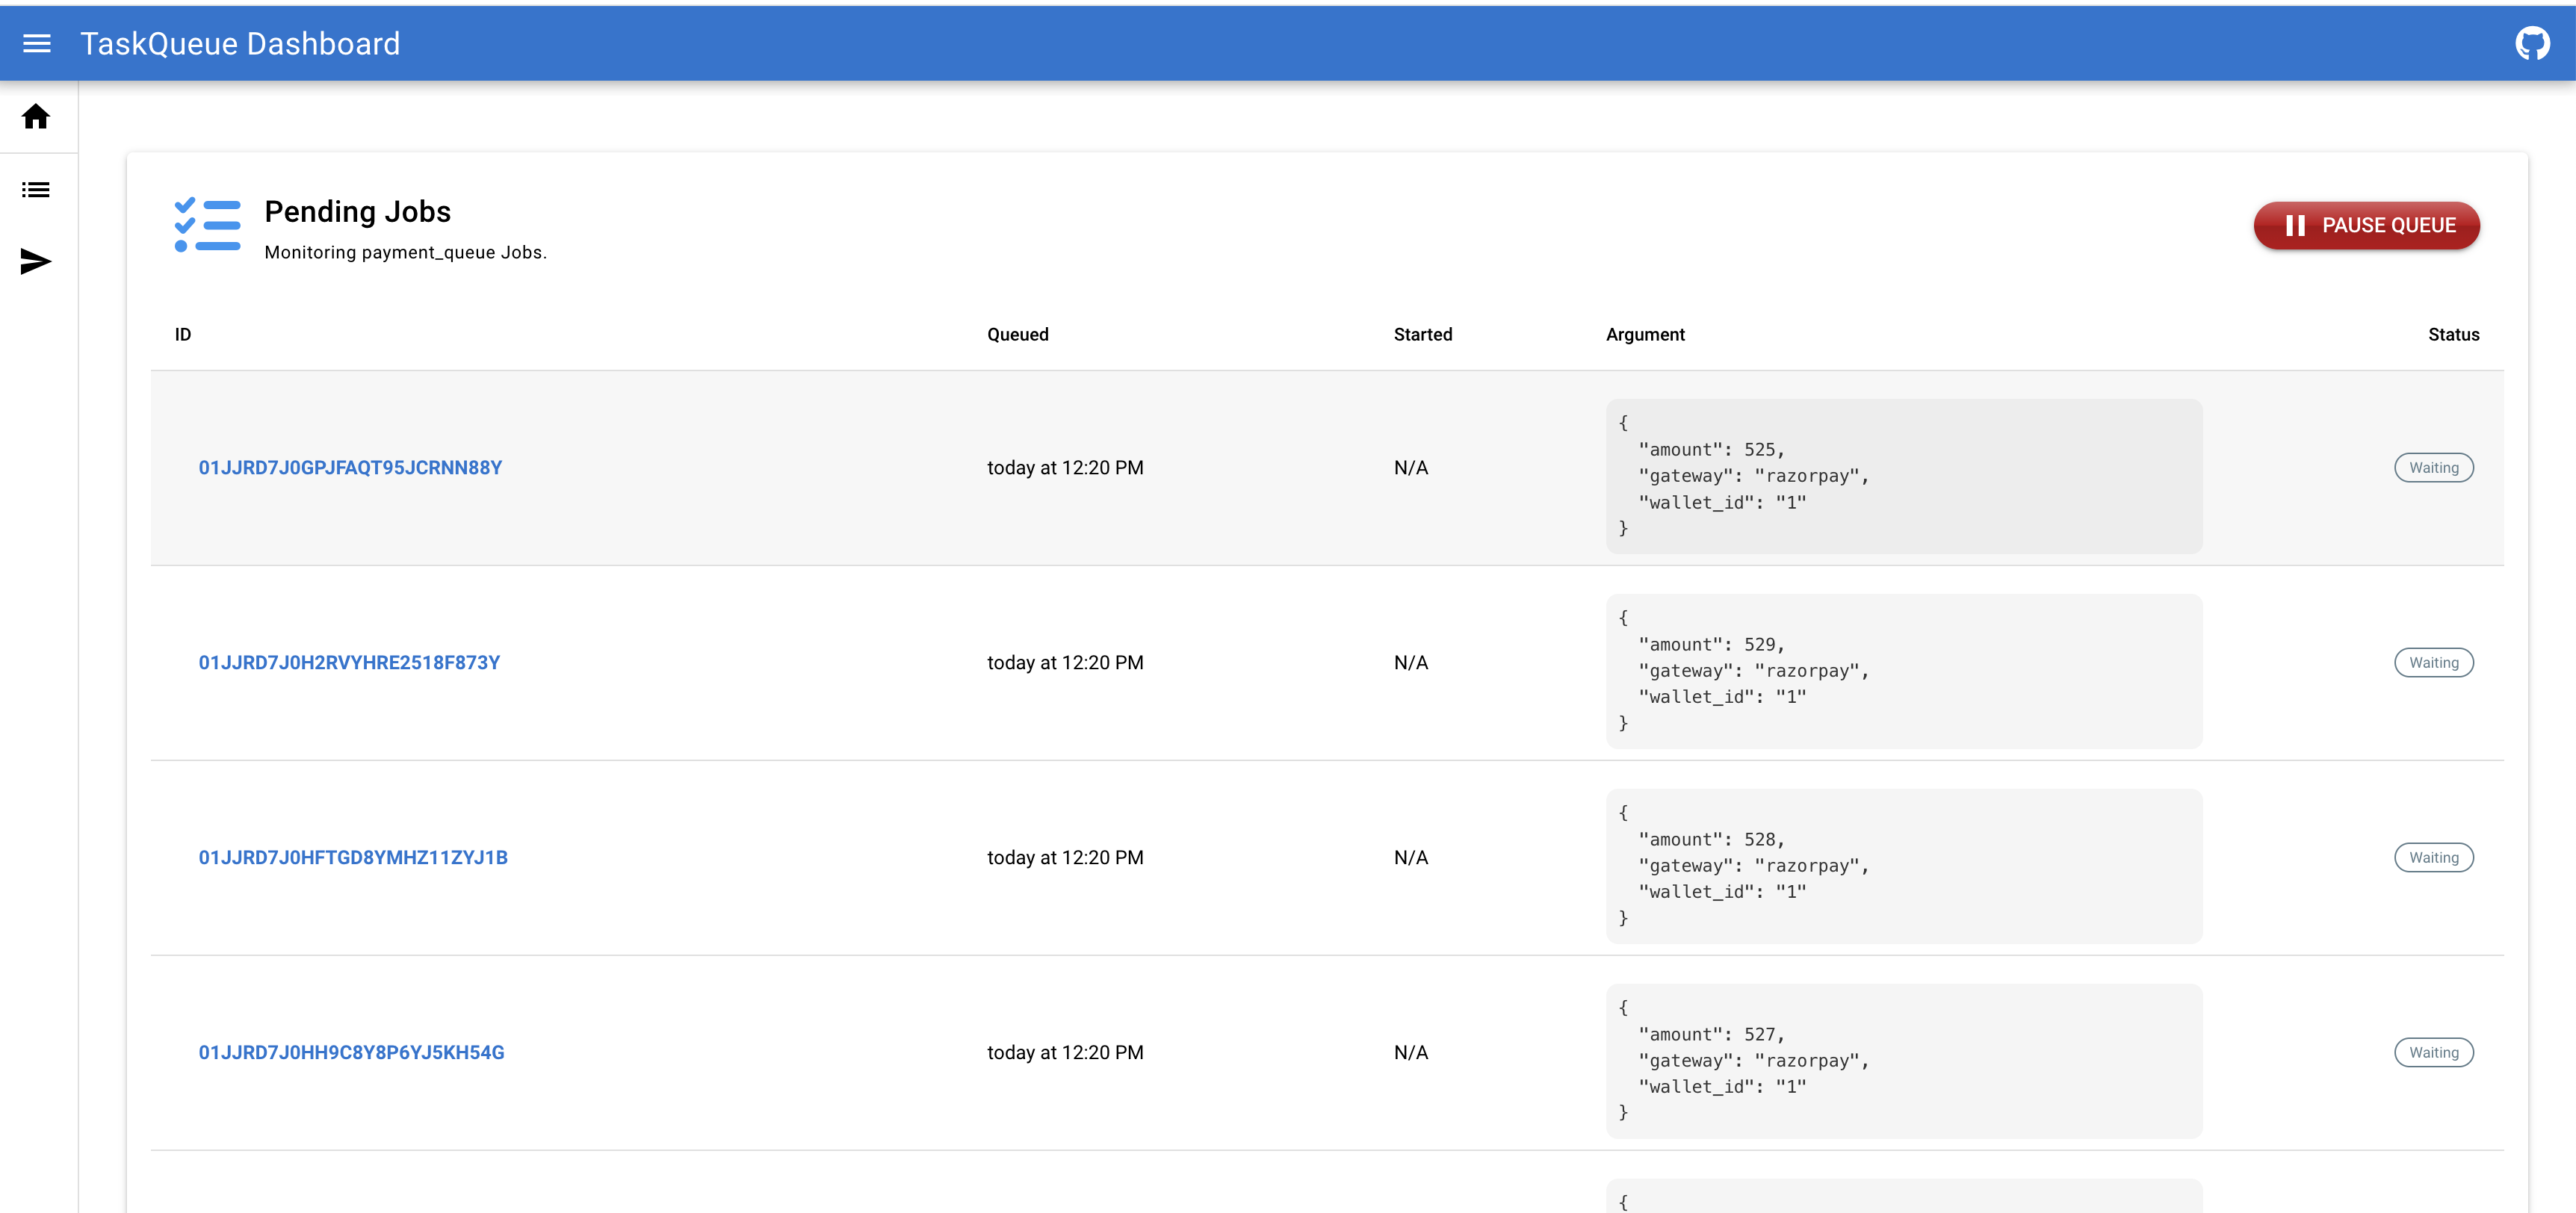
Task: Click the TaskQueue Dashboard title
Action: pyautogui.click(x=240, y=44)
